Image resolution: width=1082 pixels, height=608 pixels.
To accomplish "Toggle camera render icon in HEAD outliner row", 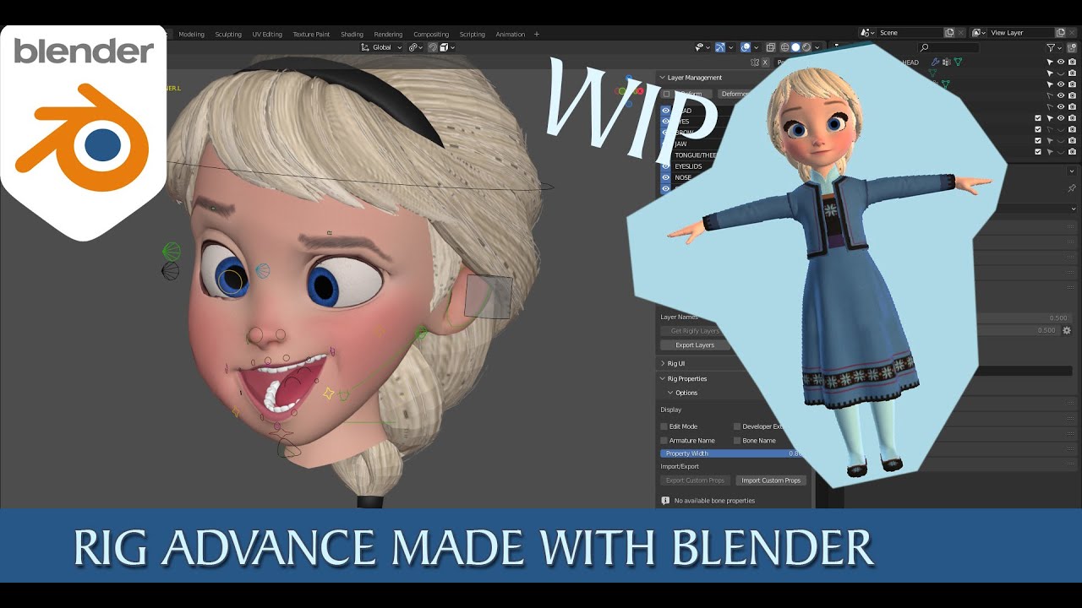I will [1072, 62].
